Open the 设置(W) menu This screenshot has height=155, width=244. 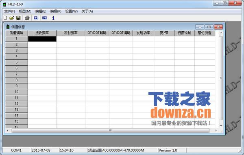tap(72, 11)
